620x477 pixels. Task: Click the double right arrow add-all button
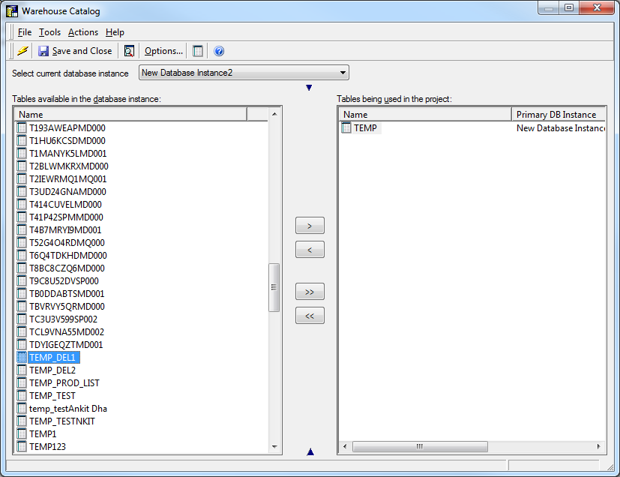pyautogui.click(x=310, y=291)
